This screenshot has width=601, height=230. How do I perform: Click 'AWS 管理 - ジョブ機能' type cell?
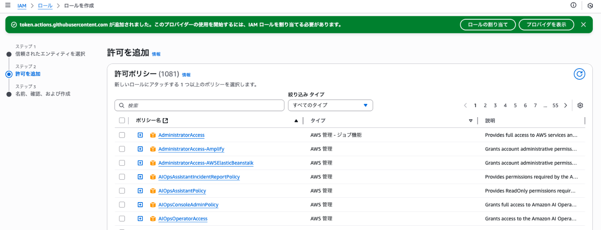[336, 135]
